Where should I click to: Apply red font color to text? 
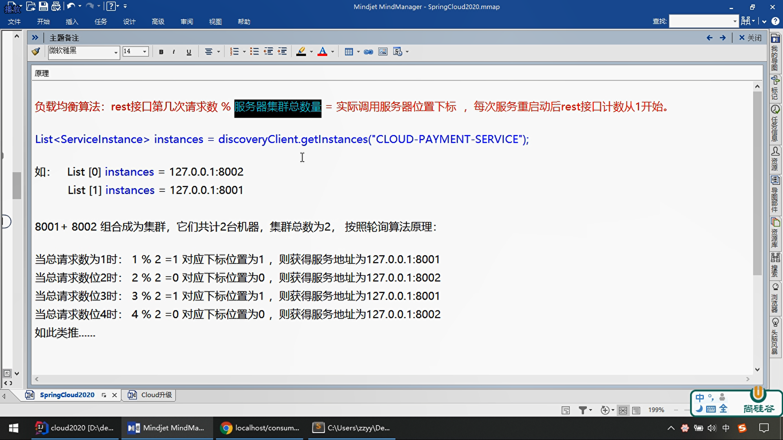point(322,52)
